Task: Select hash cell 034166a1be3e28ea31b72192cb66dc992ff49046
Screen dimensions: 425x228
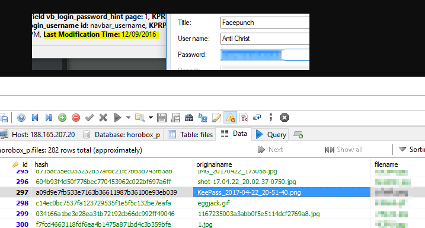Action: point(112,214)
